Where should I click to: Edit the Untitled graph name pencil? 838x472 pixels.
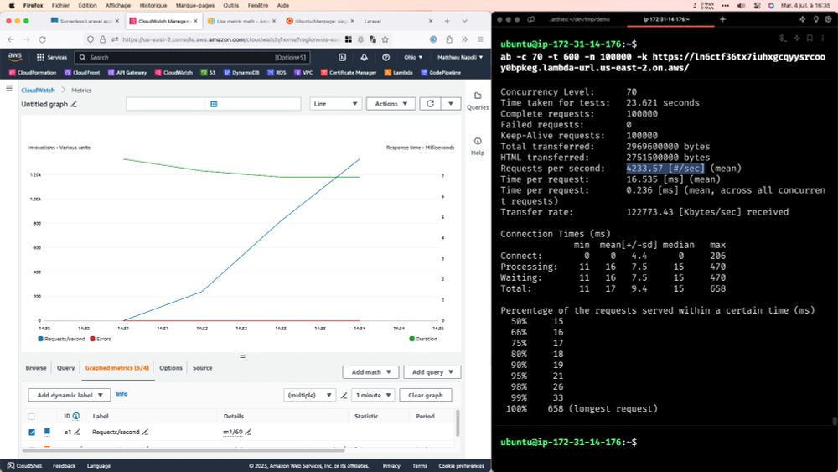pos(74,104)
